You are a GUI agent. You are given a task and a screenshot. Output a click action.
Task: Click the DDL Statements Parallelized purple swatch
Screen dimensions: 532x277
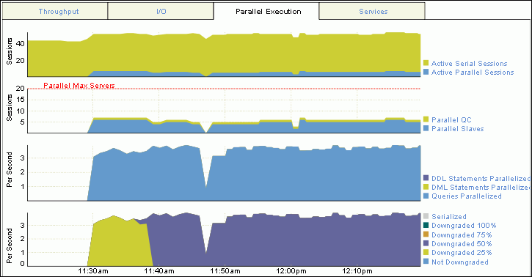click(426, 178)
